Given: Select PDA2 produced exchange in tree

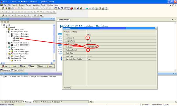Looking at the screenshot, I should click(18, 41).
